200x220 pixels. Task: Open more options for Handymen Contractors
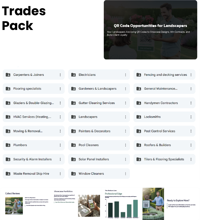pos(191,103)
